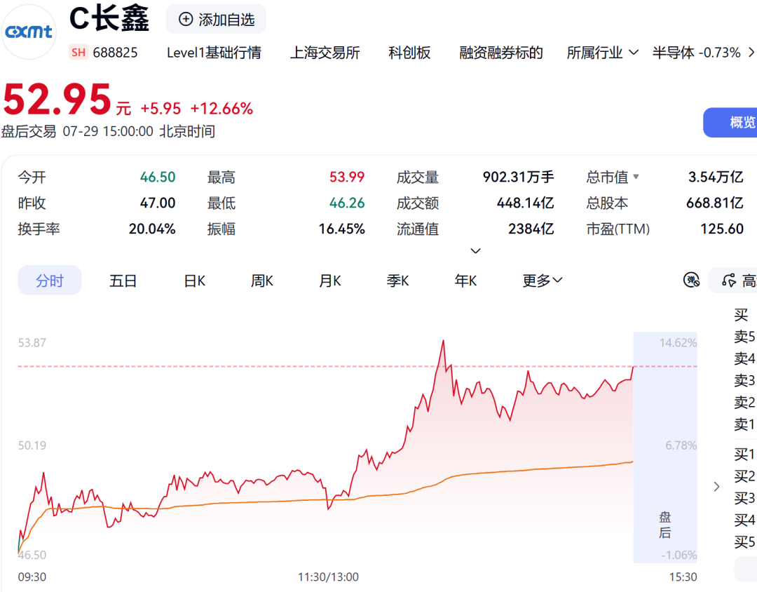Click the 融资融券标的 tag
Screen dimensions: 757x592
tap(501, 52)
